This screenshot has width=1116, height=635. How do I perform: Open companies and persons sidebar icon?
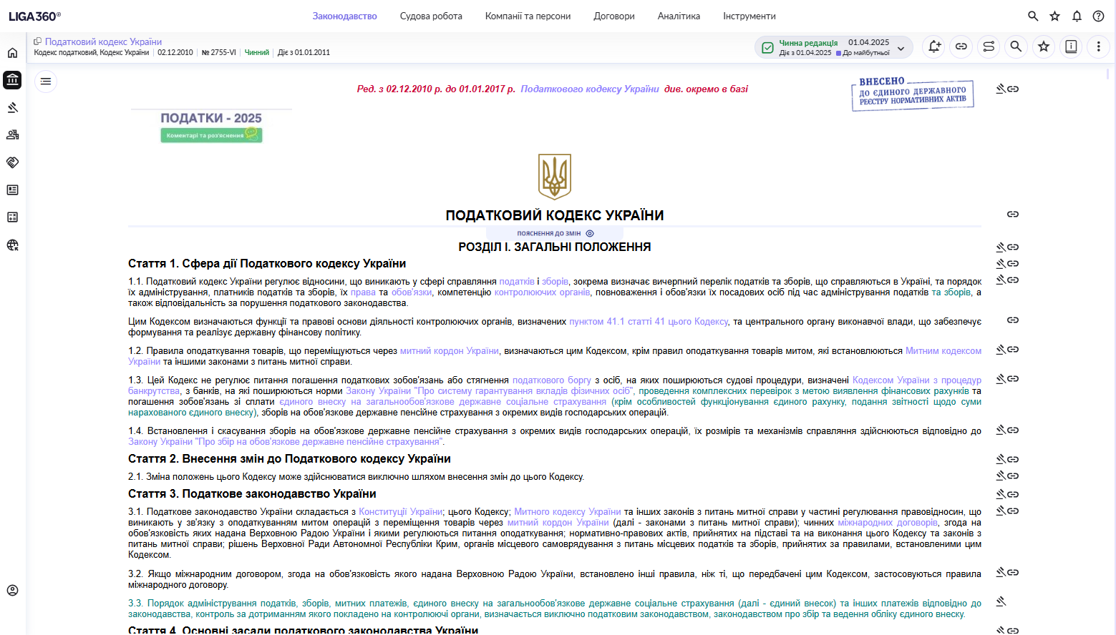coord(12,134)
